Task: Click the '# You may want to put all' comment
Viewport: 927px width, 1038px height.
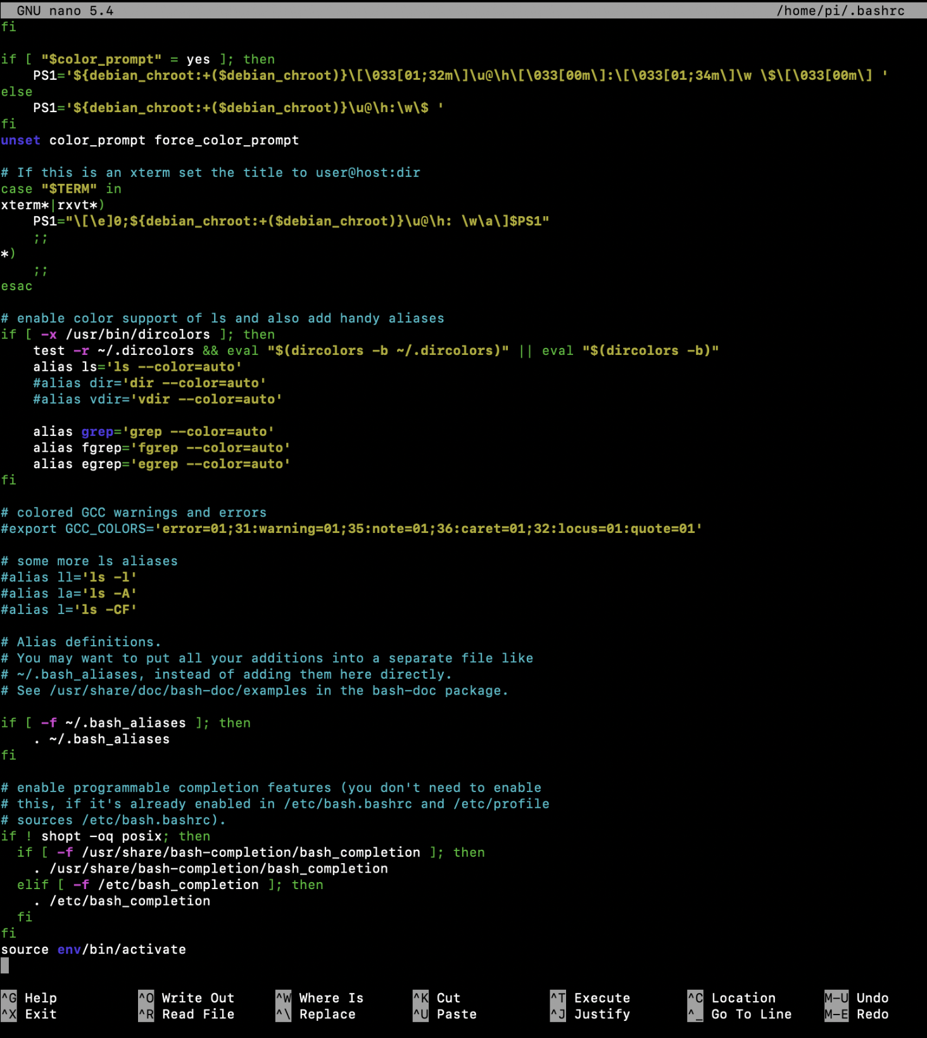Action: point(267,658)
